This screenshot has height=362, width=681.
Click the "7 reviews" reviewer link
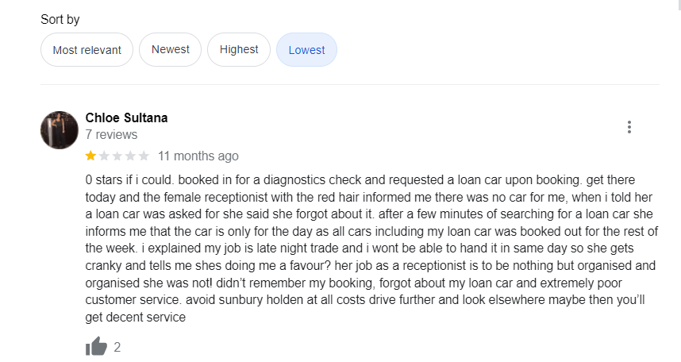pyautogui.click(x=111, y=135)
